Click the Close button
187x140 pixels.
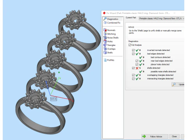pos(174,136)
